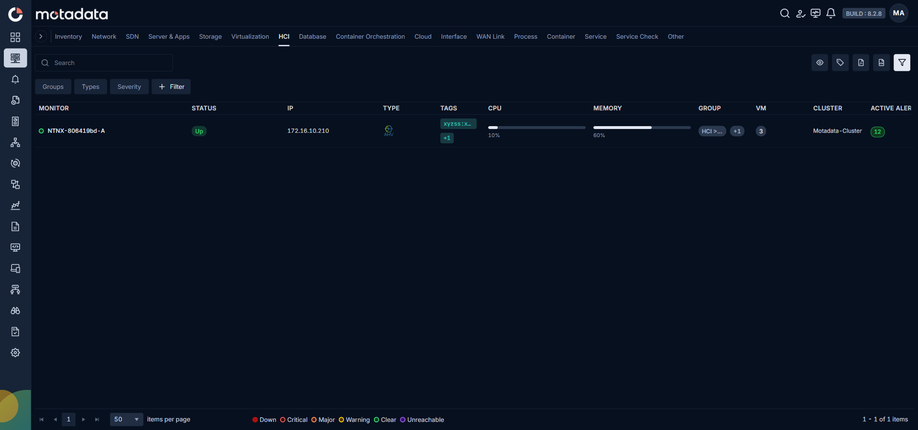Open the Severity filter dropdown
The width and height of the screenshot is (918, 430).
pyautogui.click(x=129, y=86)
